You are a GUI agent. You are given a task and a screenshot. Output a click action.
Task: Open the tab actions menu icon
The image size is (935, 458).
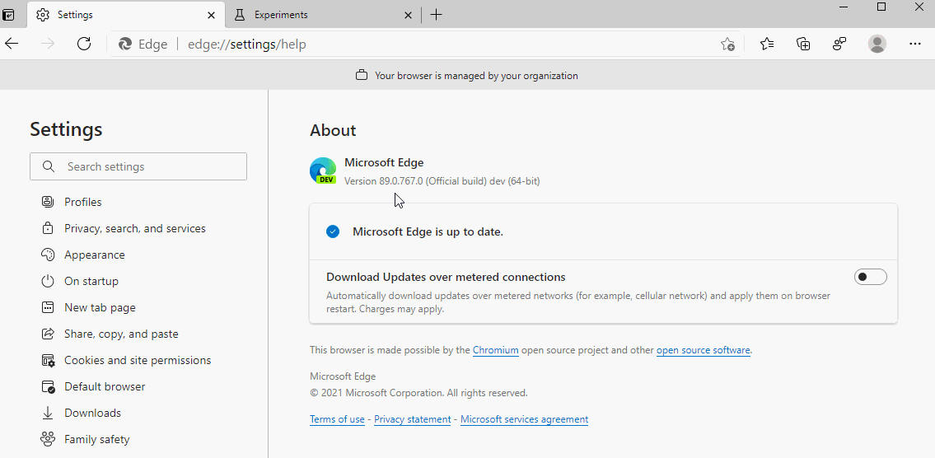[x=8, y=15]
